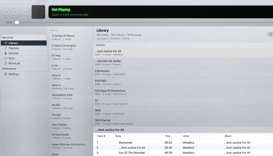Image resolution: width=273 pixels, height=156 pixels.
Task: Click the next track button
Action: [x=25, y=12]
